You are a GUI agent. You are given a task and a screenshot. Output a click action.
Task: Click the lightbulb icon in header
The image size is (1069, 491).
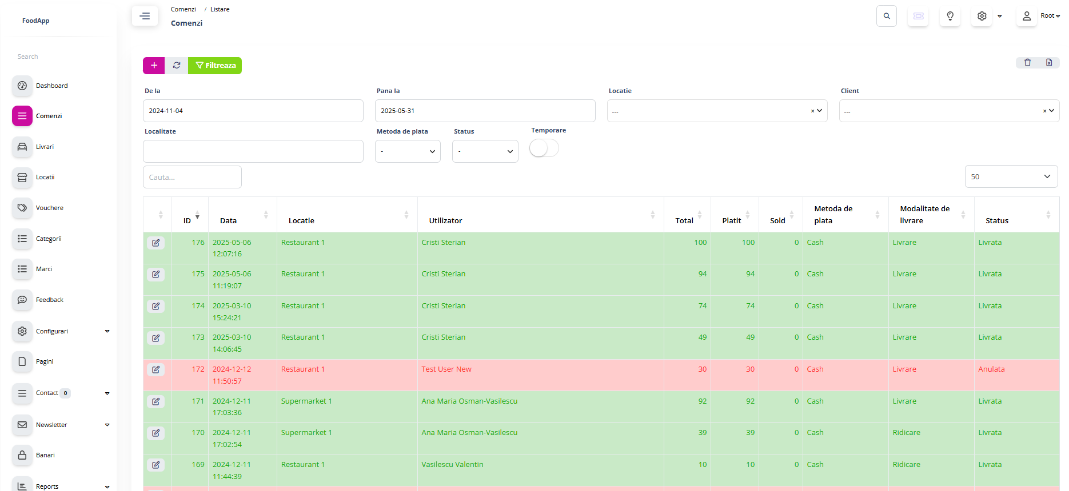[x=950, y=16]
